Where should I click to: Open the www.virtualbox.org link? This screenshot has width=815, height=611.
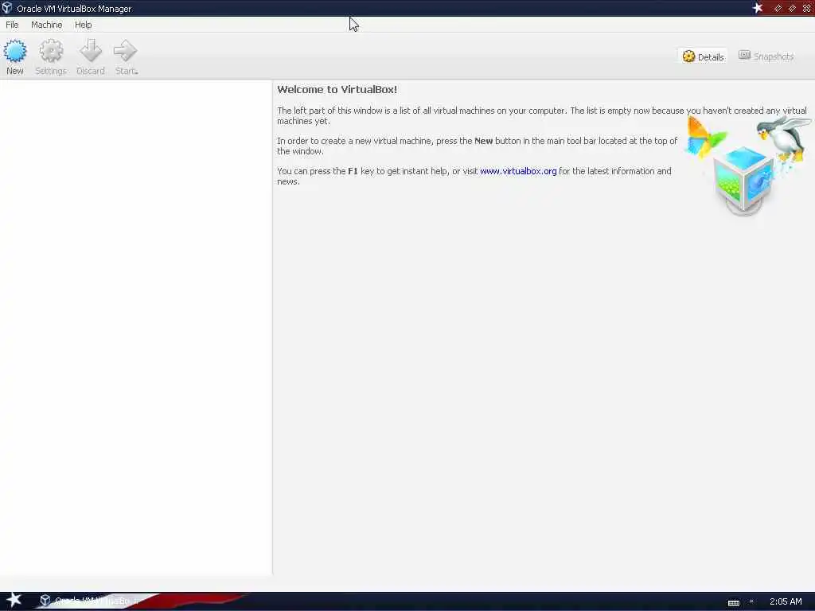(x=518, y=171)
